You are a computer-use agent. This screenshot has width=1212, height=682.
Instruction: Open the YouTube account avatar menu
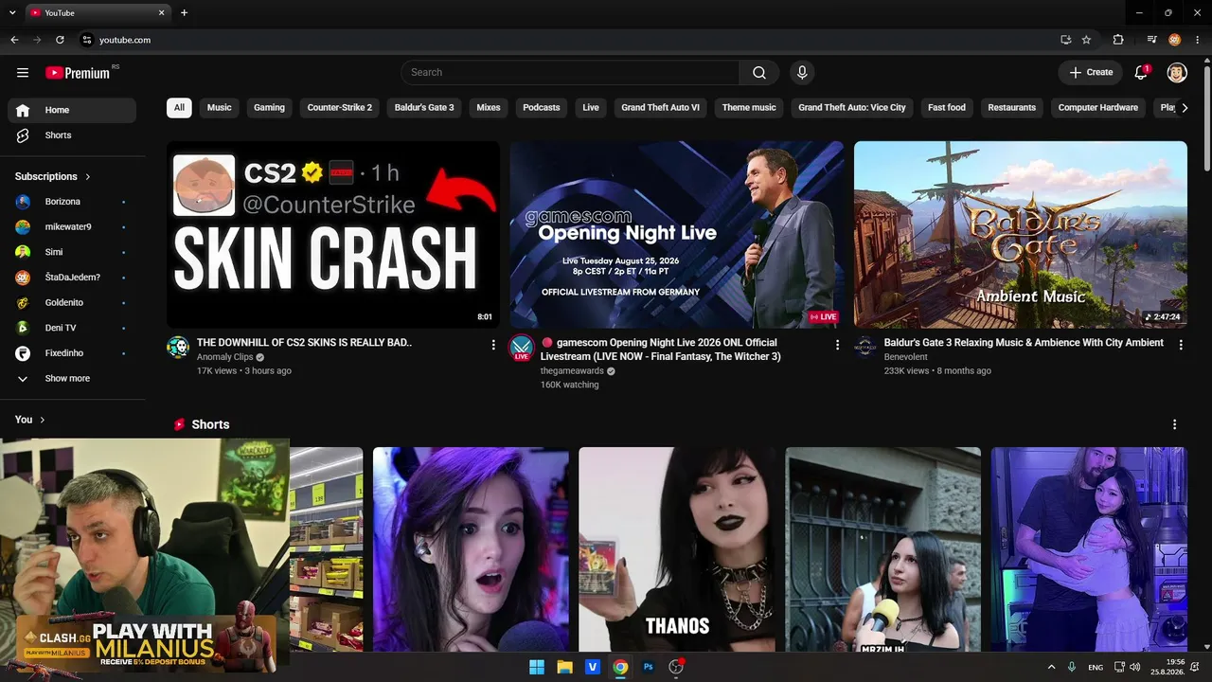point(1177,73)
